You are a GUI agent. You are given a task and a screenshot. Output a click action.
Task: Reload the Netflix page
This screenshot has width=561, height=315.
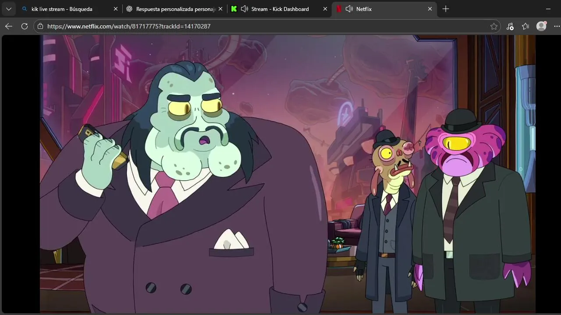coord(25,26)
